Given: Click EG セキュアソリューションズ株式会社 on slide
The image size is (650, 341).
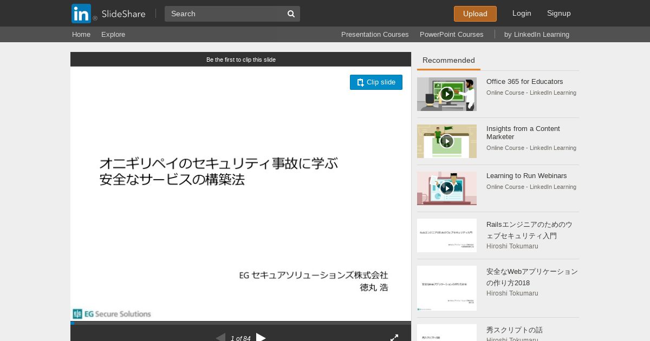Looking at the screenshot, I should tap(314, 275).
